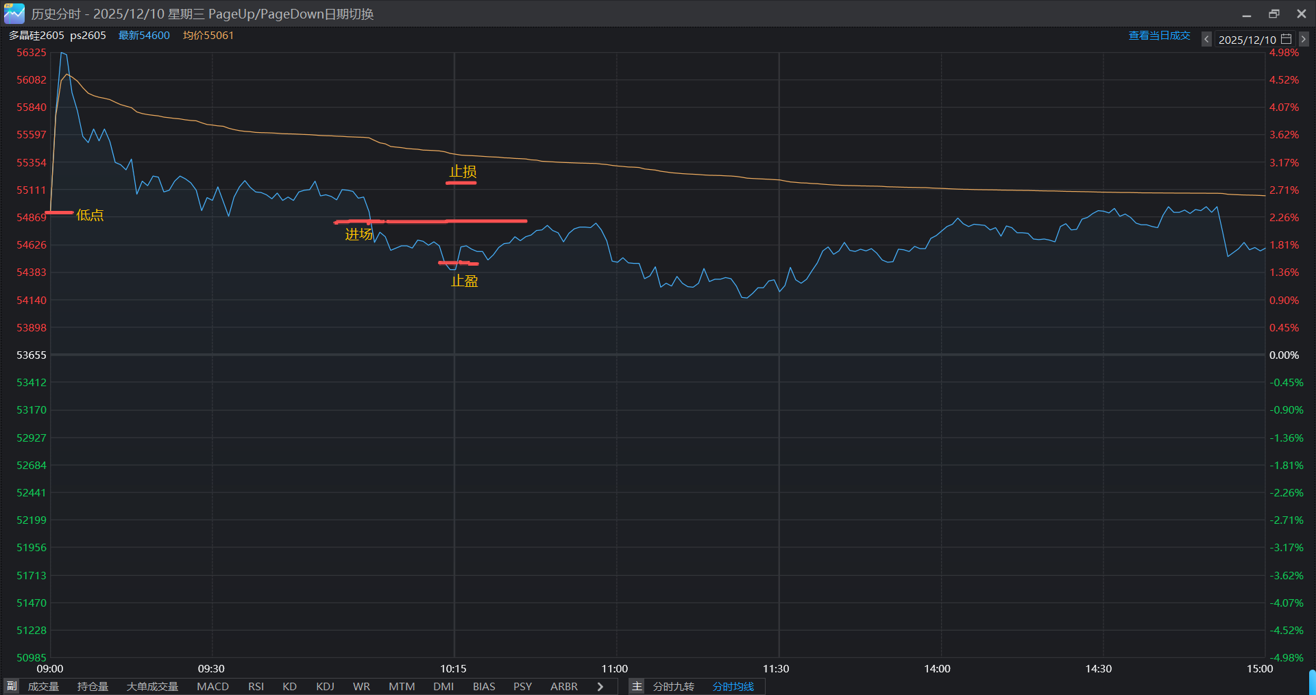Select the MACD indicator tab
The image size is (1316, 695).
(x=212, y=686)
